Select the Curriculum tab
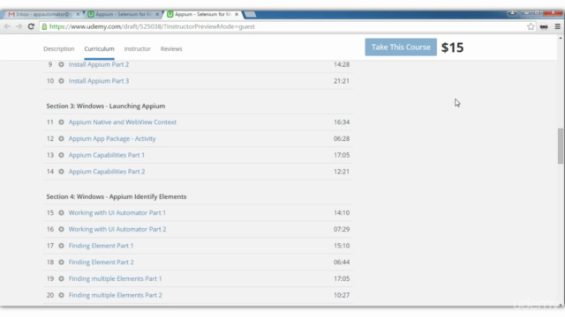 tap(99, 49)
